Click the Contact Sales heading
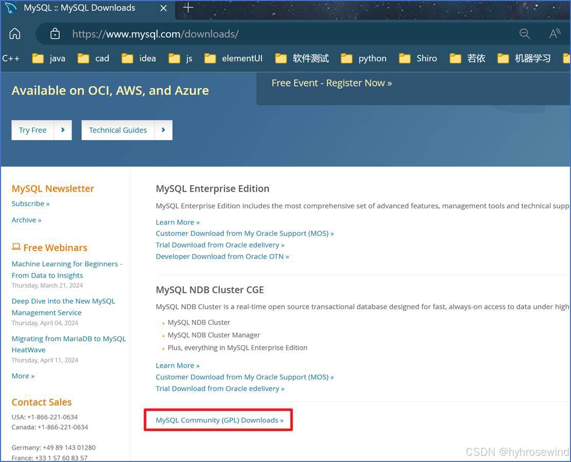The height and width of the screenshot is (462, 571). point(42,403)
